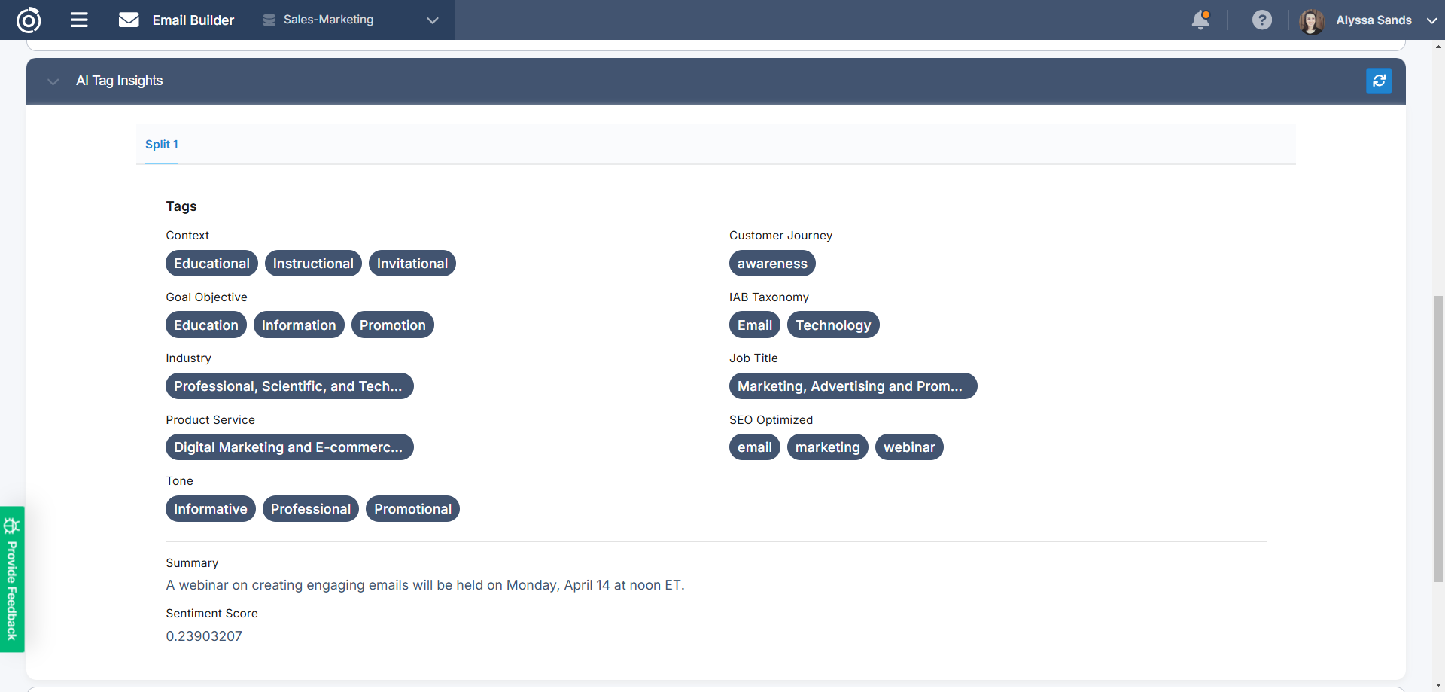Click Alyssa Sands profile picture

coord(1311,20)
